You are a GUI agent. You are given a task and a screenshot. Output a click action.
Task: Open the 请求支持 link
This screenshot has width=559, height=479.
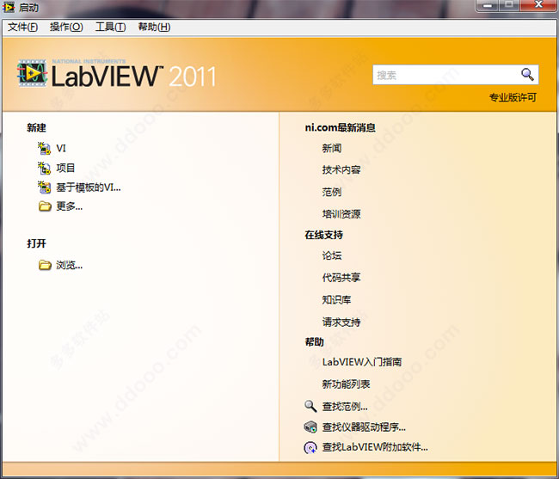(x=341, y=322)
